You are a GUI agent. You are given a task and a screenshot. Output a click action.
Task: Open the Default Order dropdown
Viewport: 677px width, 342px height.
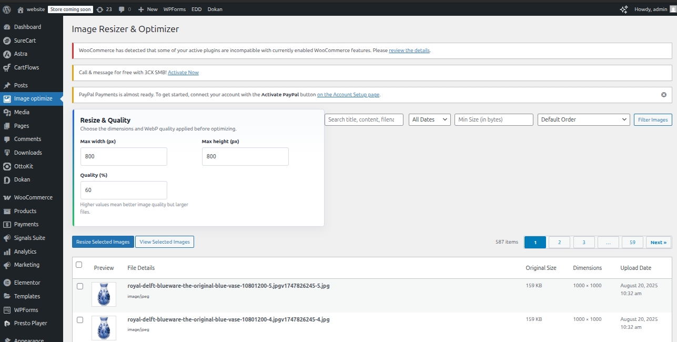coord(583,119)
